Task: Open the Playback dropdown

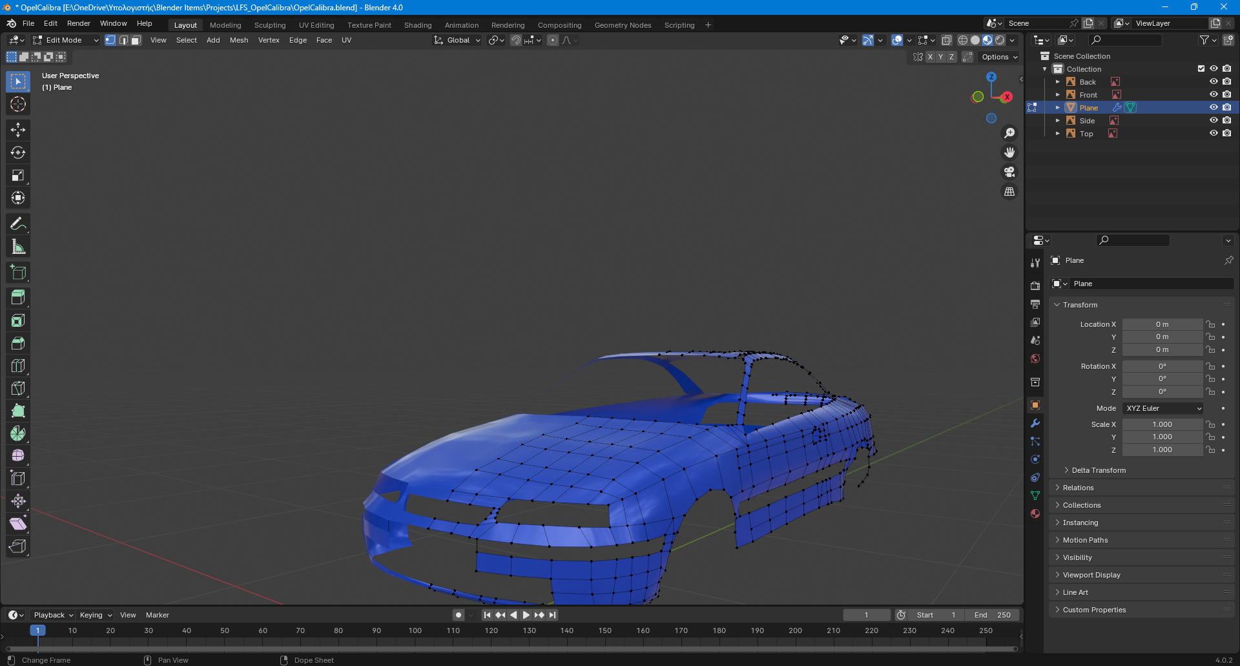Action: pos(53,615)
